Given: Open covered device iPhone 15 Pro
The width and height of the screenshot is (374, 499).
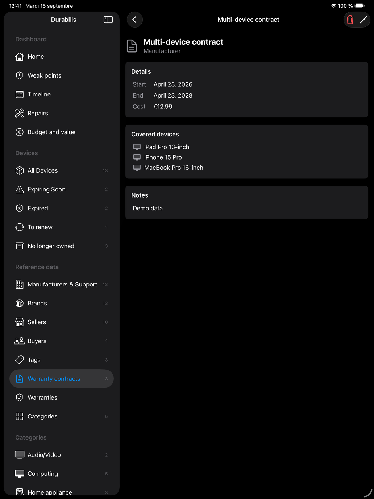Looking at the screenshot, I should [163, 157].
